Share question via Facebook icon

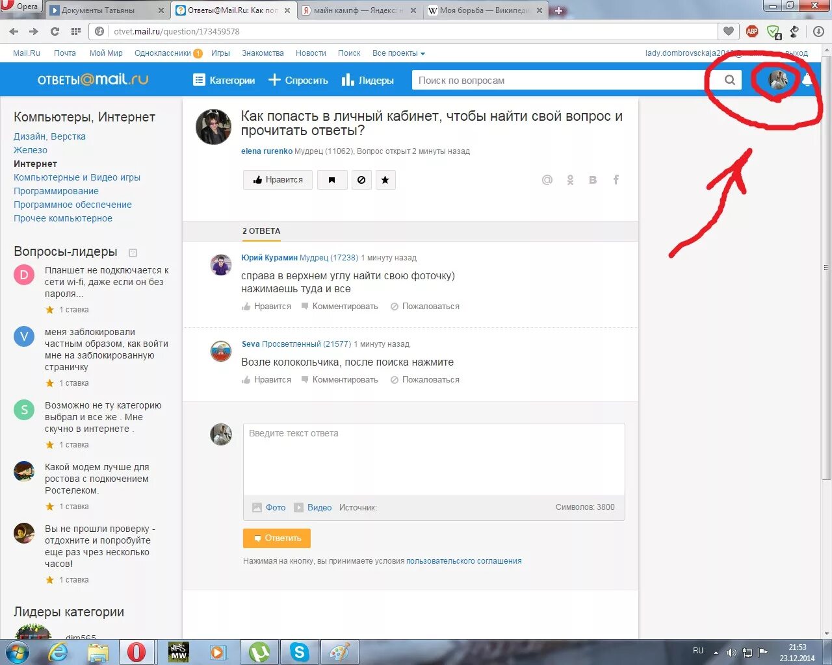616,180
